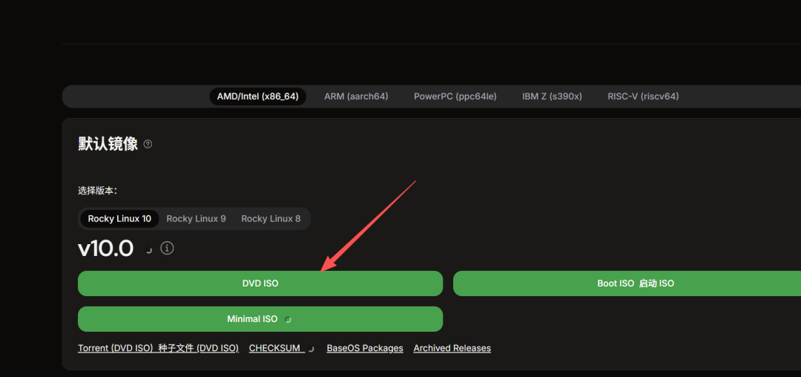The image size is (801, 377).
Task: Click the 默认镜像 heading text
Action: (x=108, y=144)
